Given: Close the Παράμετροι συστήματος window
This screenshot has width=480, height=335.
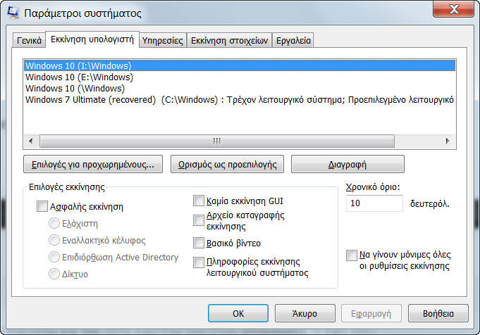Looking at the screenshot, I should coord(454,9).
